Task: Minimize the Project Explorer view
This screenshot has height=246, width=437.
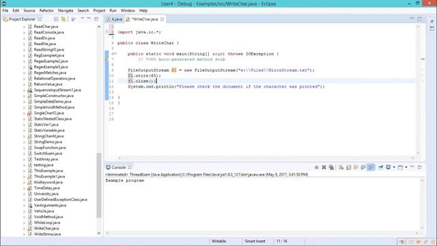Action: 89,18
